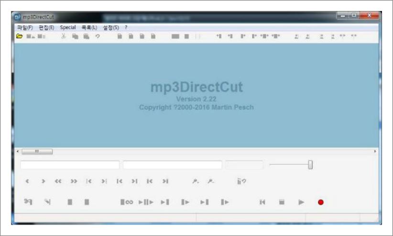The width and height of the screenshot is (393, 236).
Task: Maximize the mp3DirectCut window
Action: click(x=354, y=16)
